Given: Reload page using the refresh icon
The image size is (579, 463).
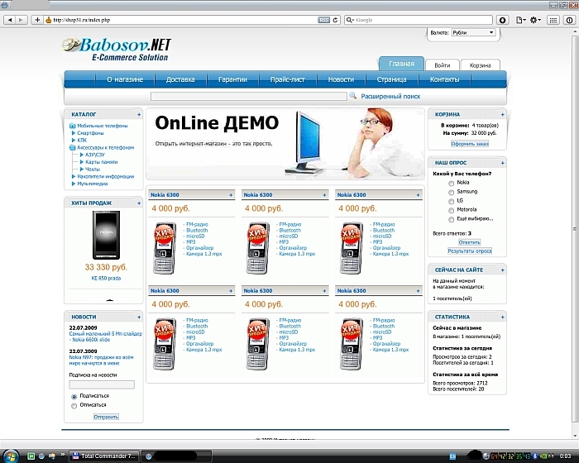Looking at the screenshot, I should tap(335, 20).
